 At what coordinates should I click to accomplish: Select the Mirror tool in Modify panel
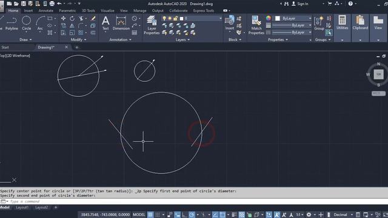point(72,25)
